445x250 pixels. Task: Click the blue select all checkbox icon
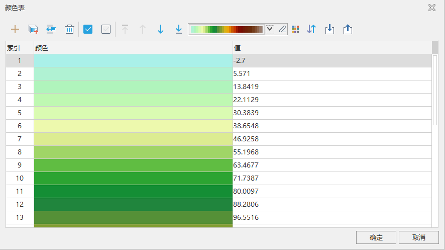88,29
